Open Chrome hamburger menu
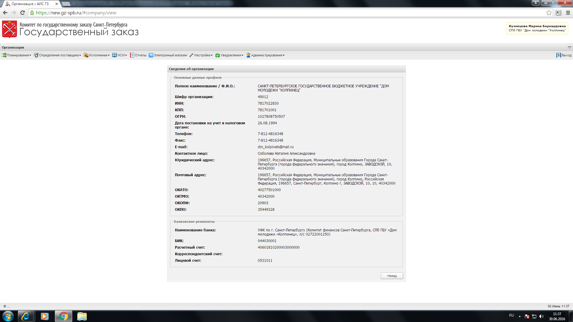Screen dimensions: 573x322 tap(568, 13)
